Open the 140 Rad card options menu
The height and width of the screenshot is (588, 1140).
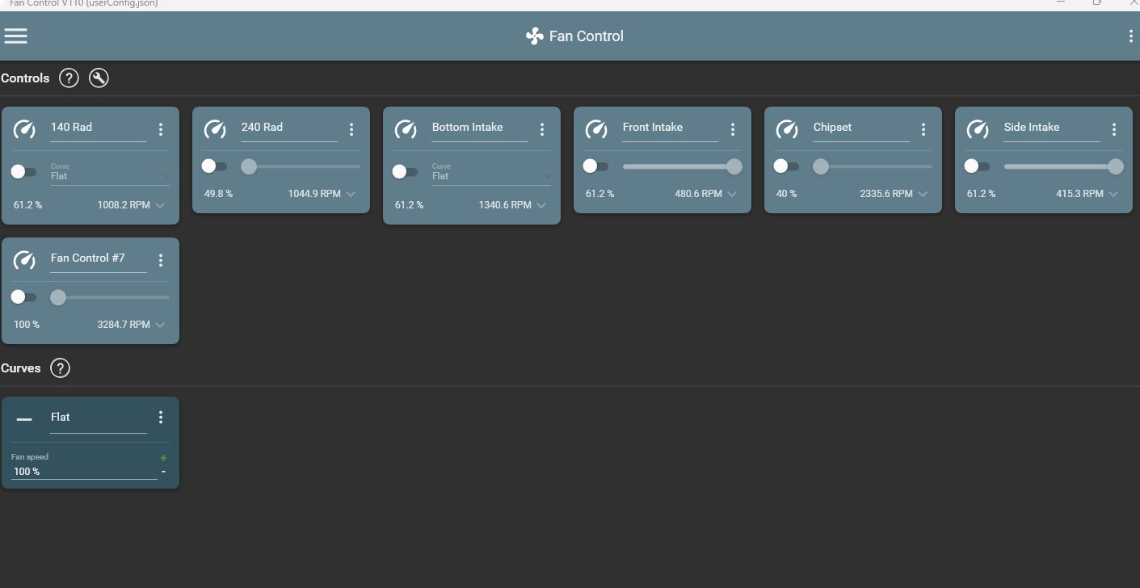pyautogui.click(x=161, y=129)
